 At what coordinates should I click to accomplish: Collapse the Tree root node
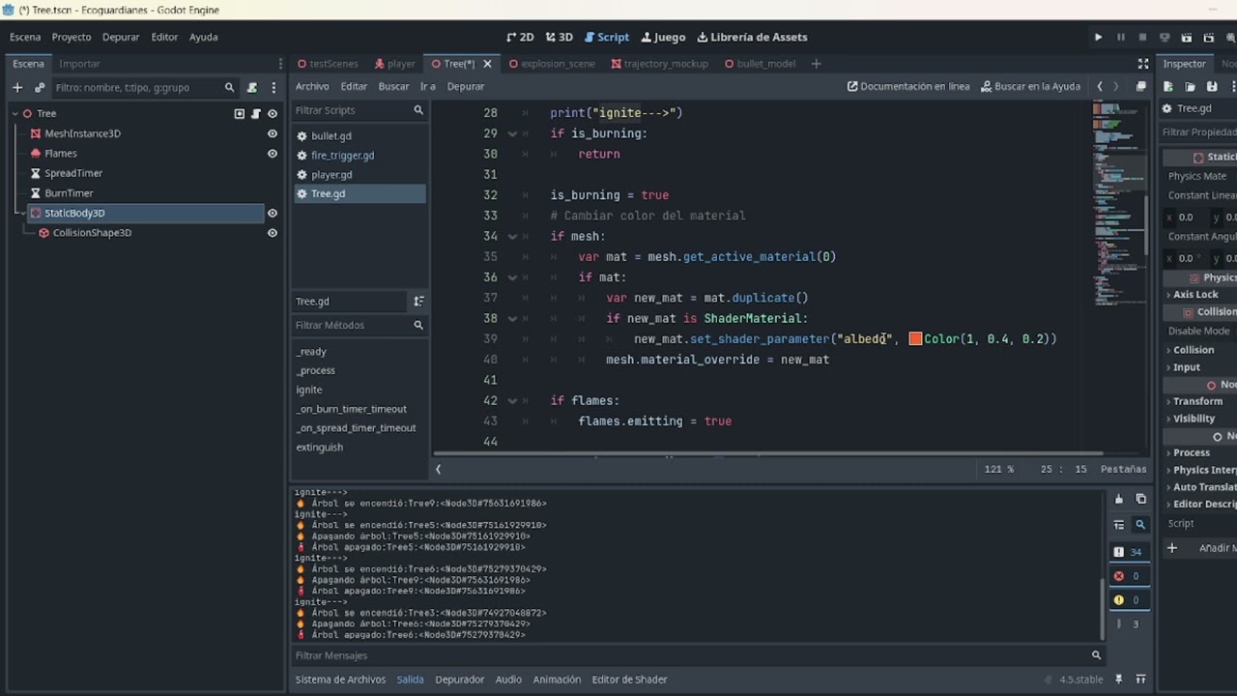pyautogui.click(x=14, y=113)
